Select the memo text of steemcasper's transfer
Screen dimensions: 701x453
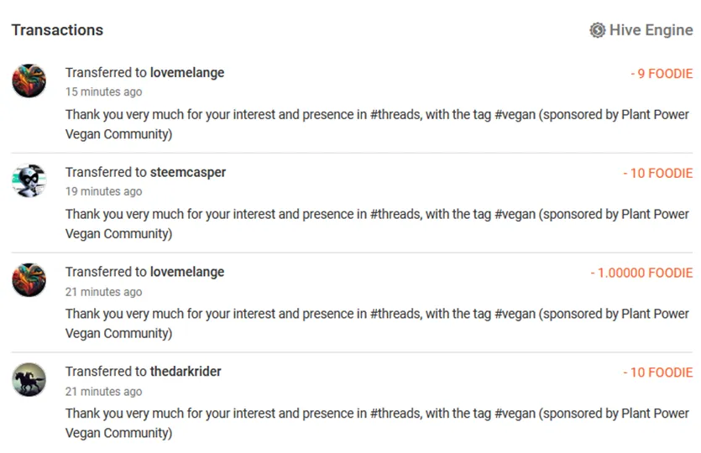click(377, 224)
